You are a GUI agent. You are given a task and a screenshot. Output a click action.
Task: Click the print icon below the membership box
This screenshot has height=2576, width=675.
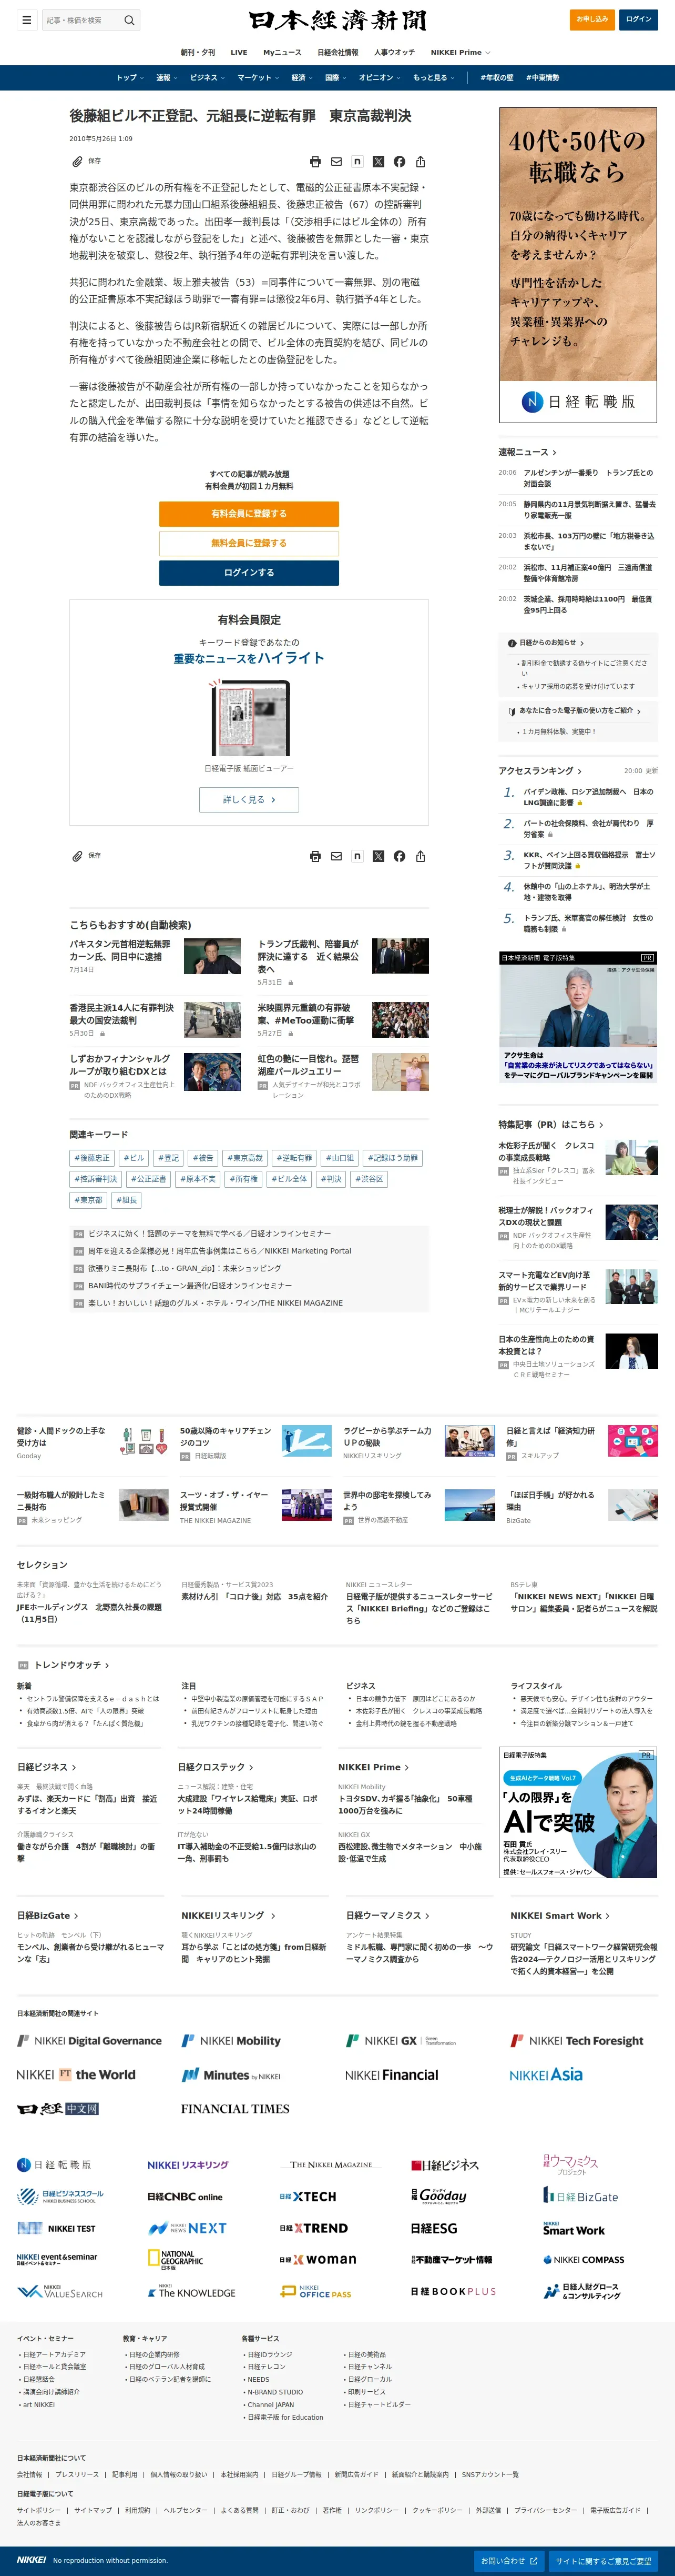click(x=315, y=857)
